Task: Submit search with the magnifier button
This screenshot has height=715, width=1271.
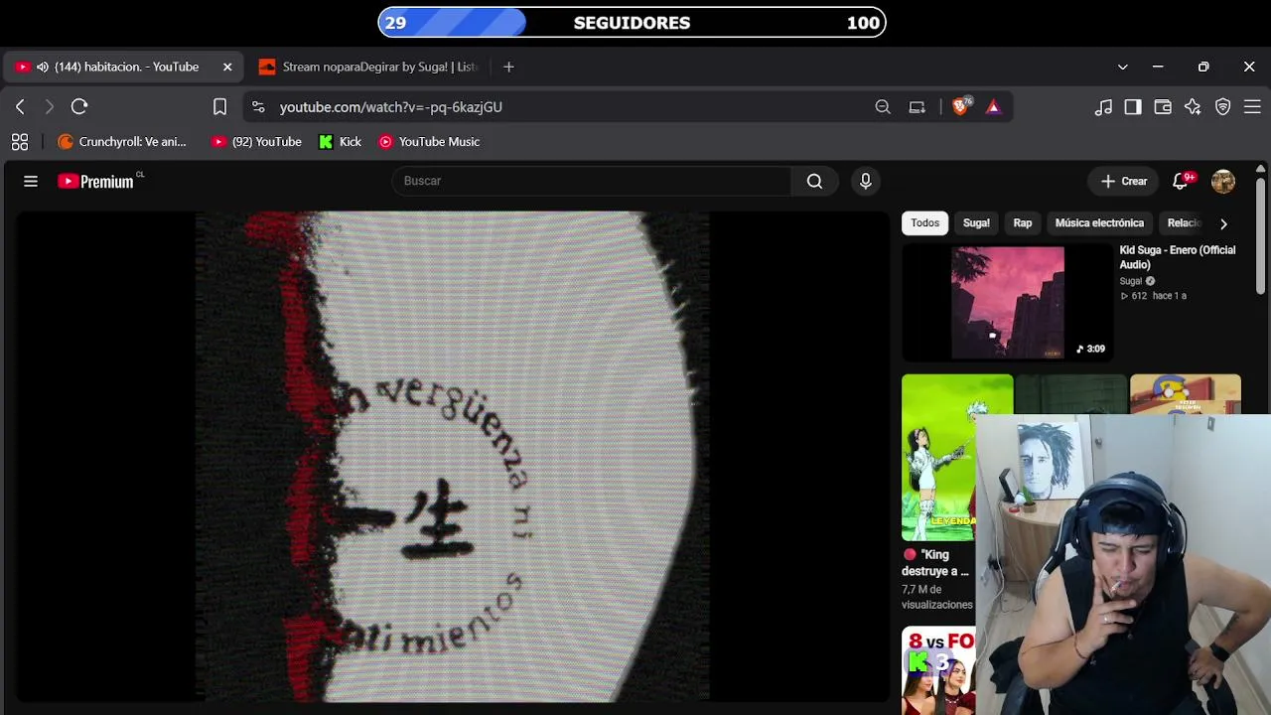Action: [x=815, y=181]
